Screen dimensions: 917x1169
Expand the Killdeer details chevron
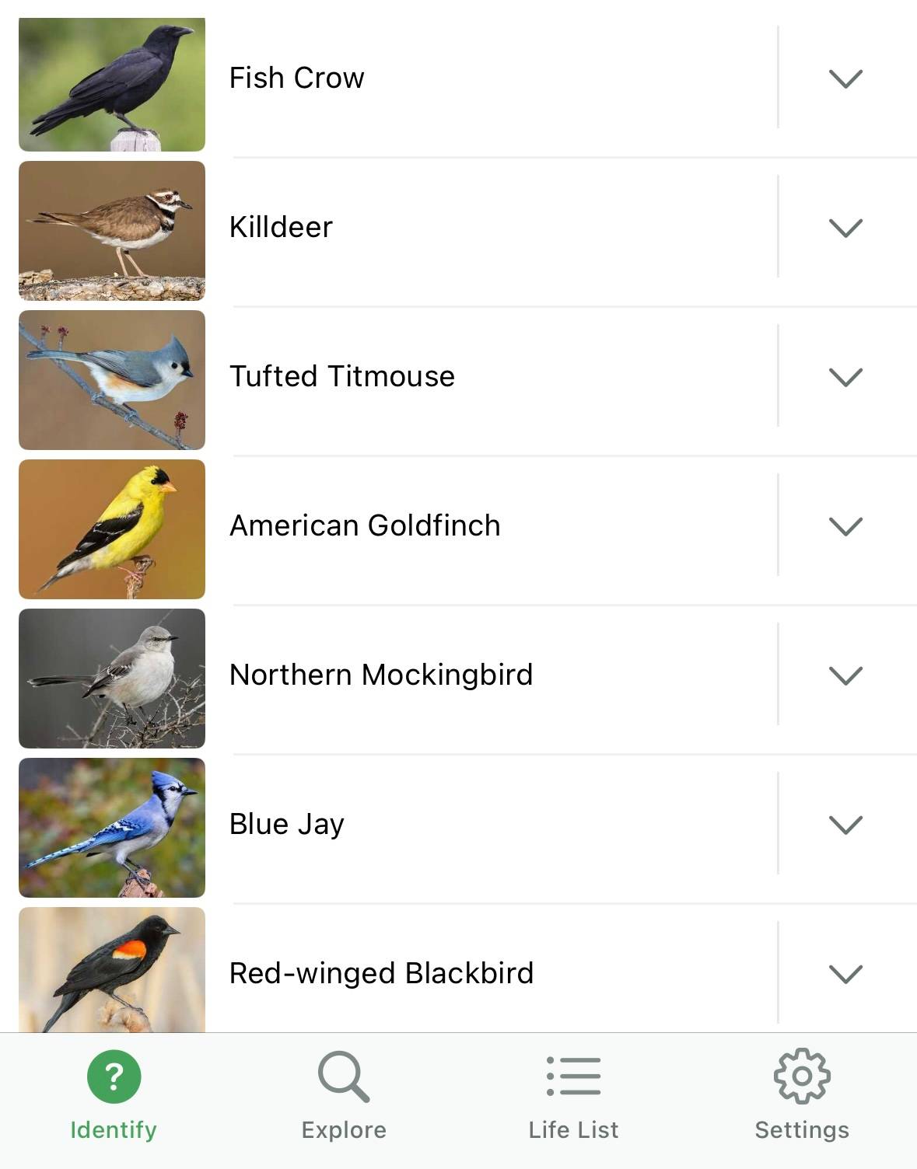(846, 228)
